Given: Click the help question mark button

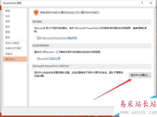Looking at the screenshot, I should [142, 3].
